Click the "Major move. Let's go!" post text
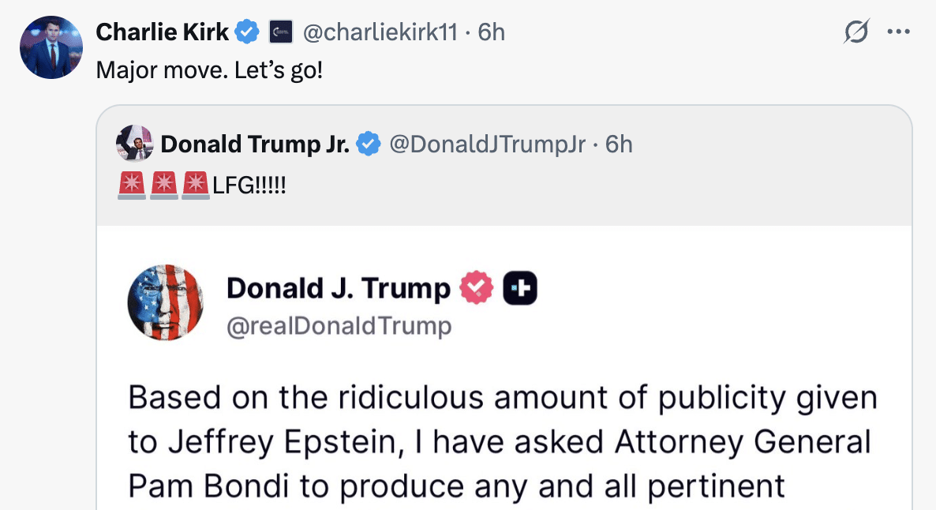The height and width of the screenshot is (510, 936). point(209,69)
